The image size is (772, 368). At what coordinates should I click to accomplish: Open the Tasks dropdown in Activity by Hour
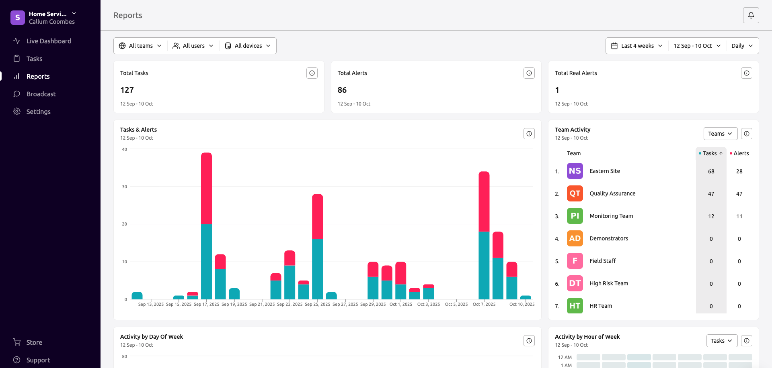[722, 341]
